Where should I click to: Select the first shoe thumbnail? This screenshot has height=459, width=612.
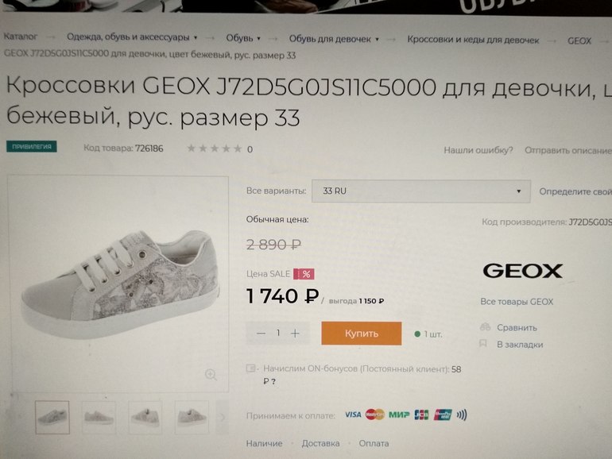[x=52, y=417]
